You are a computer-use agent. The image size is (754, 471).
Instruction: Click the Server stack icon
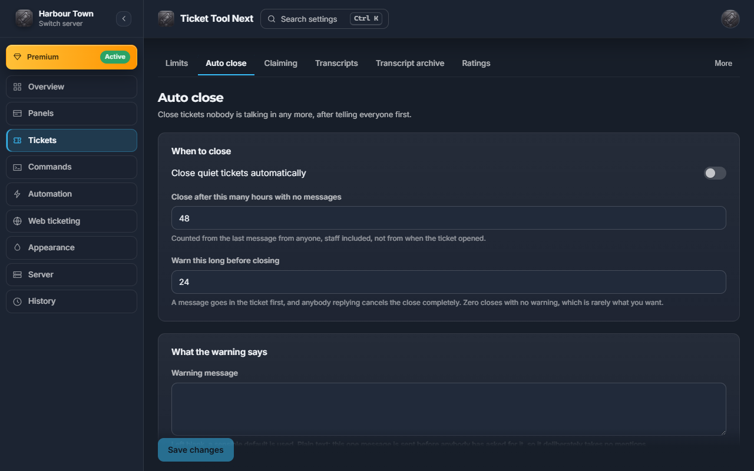[x=17, y=274]
